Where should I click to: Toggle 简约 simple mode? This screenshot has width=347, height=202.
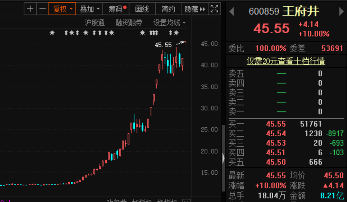(168, 9)
